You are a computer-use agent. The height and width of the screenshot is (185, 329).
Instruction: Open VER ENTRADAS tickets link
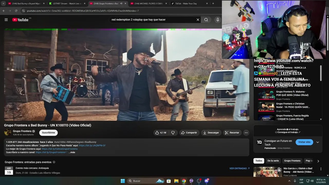tap(240, 169)
